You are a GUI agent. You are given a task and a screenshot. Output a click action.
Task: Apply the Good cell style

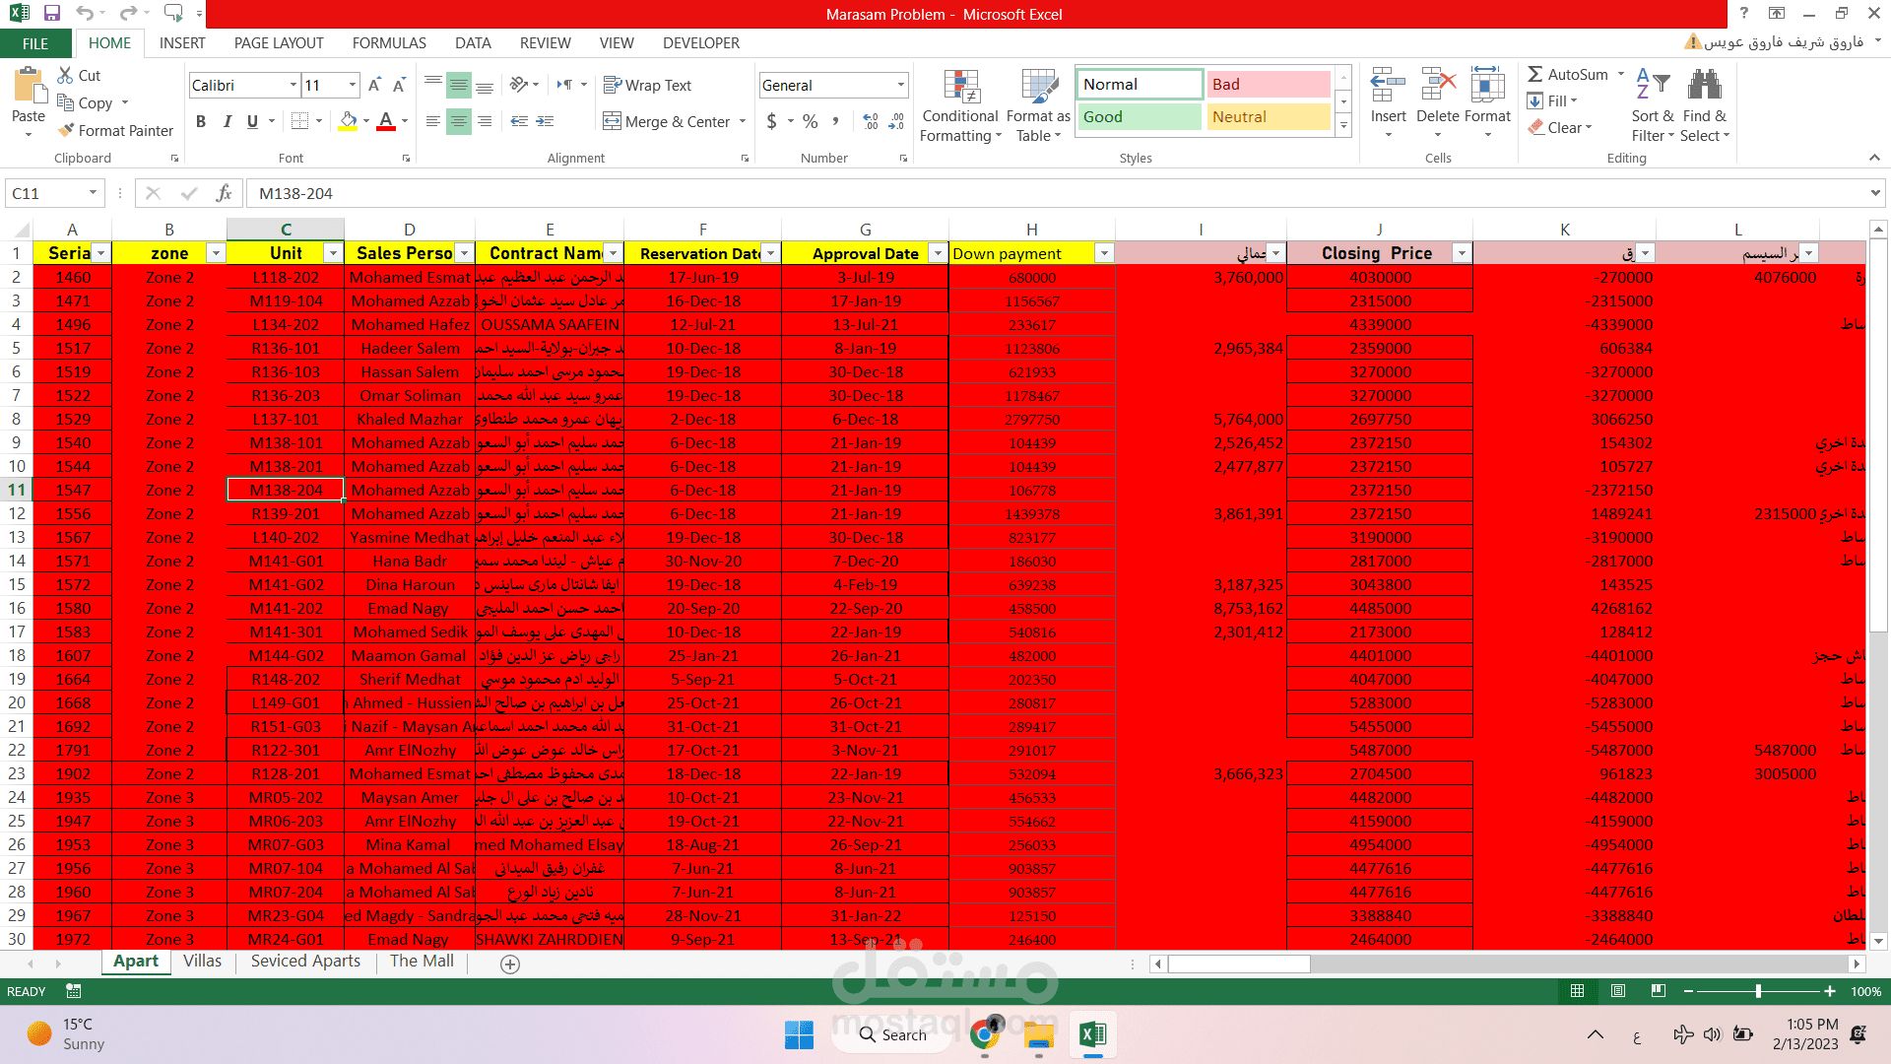(1139, 116)
